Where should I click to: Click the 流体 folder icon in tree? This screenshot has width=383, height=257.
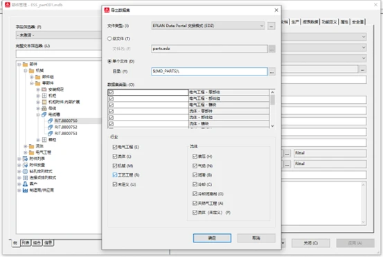(31, 146)
